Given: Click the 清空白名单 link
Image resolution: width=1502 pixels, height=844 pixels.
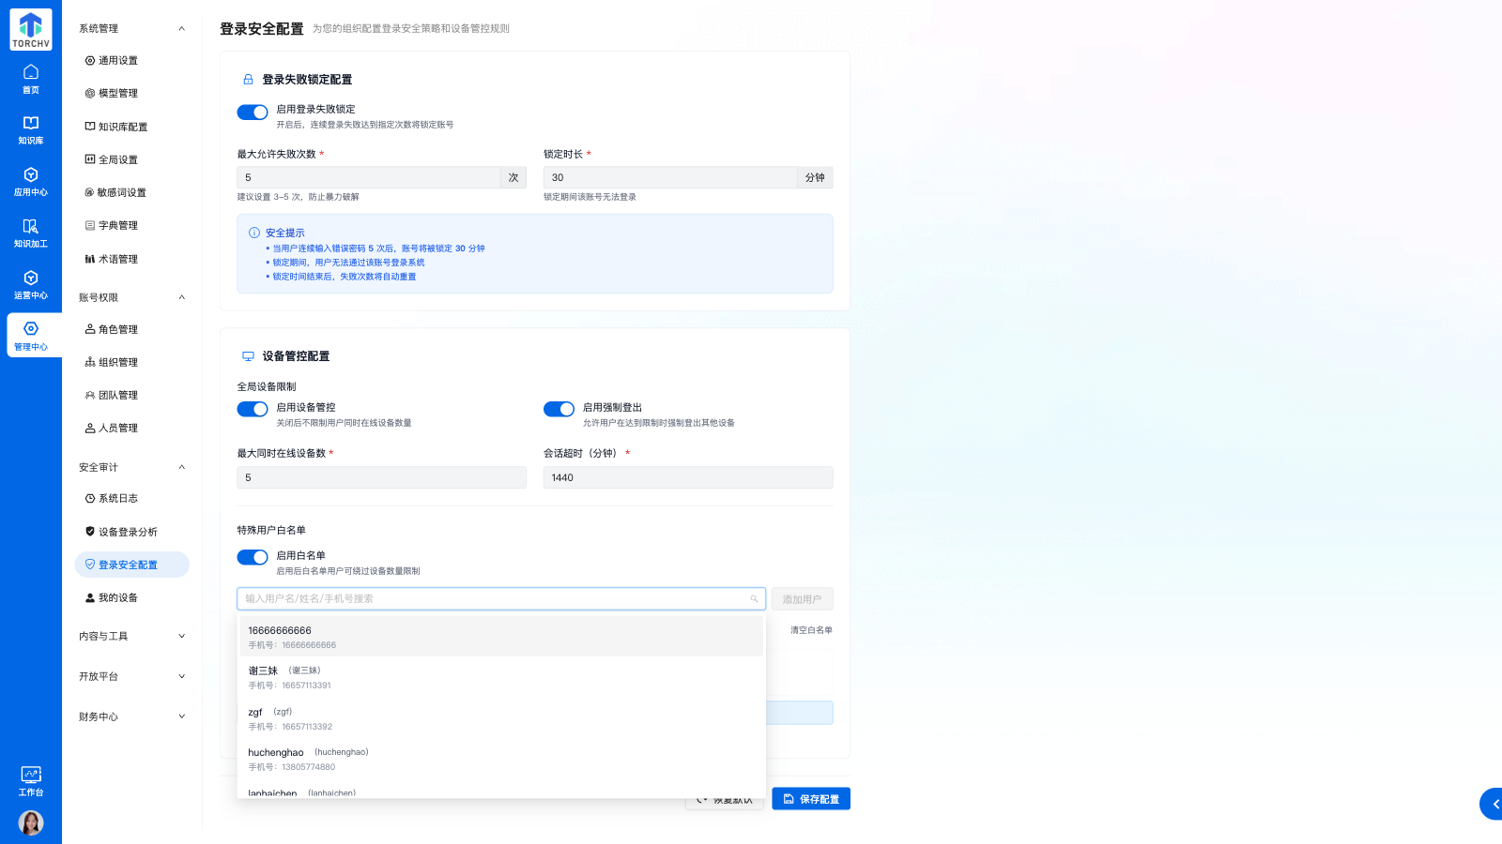Looking at the screenshot, I should tap(811, 630).
